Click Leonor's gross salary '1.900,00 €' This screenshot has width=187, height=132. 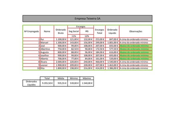61,65
